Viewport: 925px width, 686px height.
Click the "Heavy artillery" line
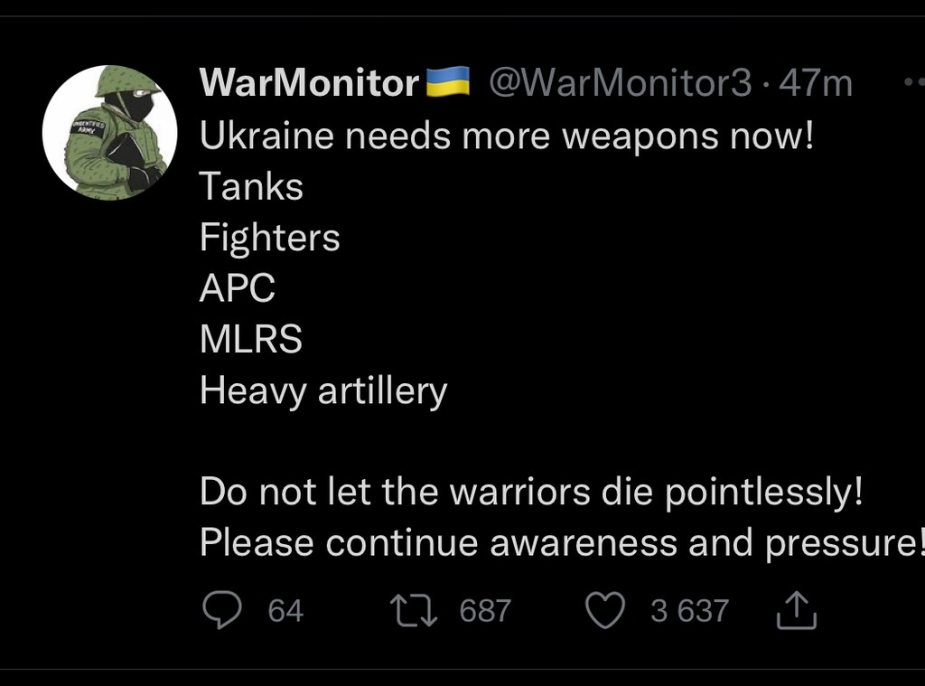tap(323, 391)
